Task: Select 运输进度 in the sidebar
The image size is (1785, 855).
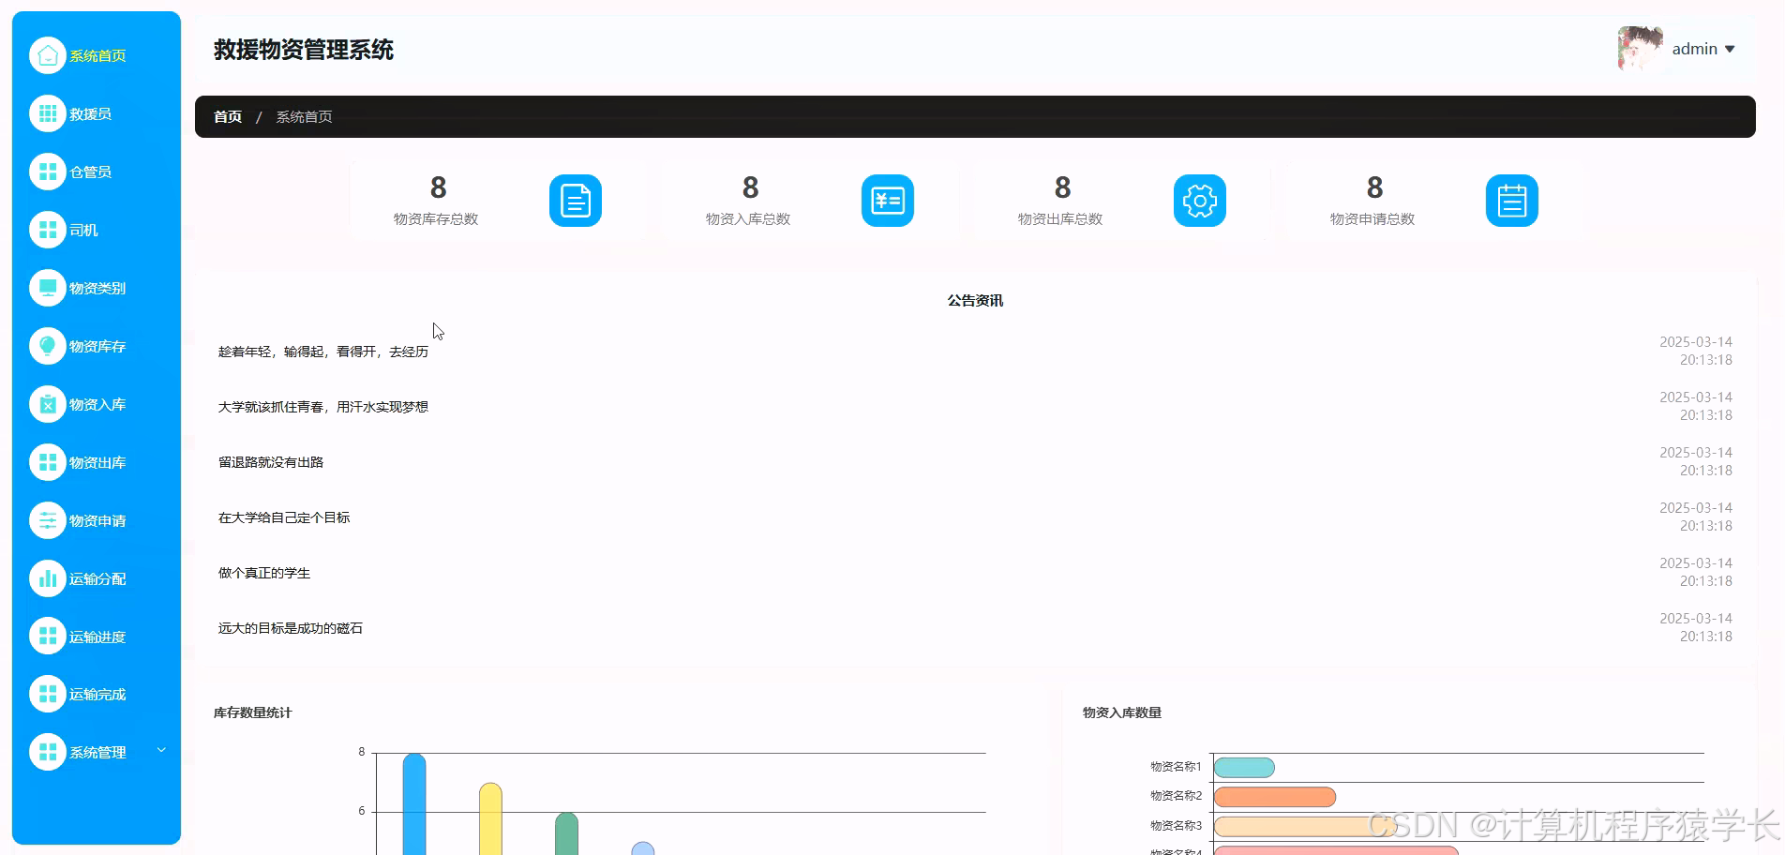Action: (97, 637)
